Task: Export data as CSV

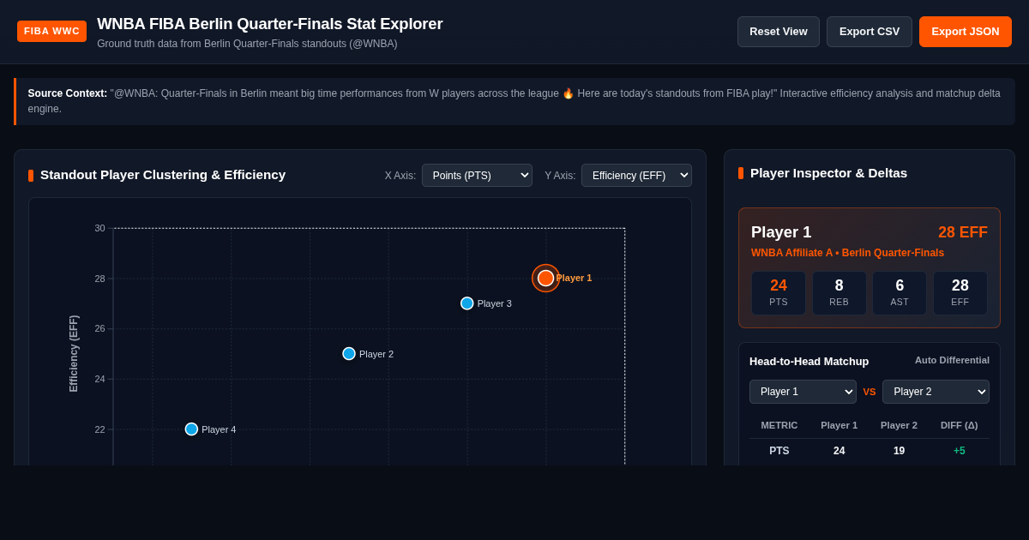Action: [x=870, y=32]
